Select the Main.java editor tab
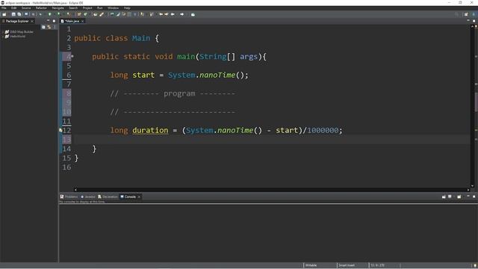478x269 pixels. coord(72,21)
